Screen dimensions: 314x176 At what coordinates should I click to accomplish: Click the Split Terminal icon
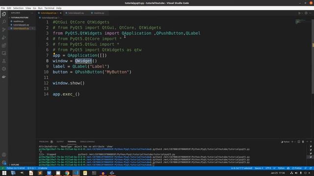pyautogui.click(x=299, y=142)
